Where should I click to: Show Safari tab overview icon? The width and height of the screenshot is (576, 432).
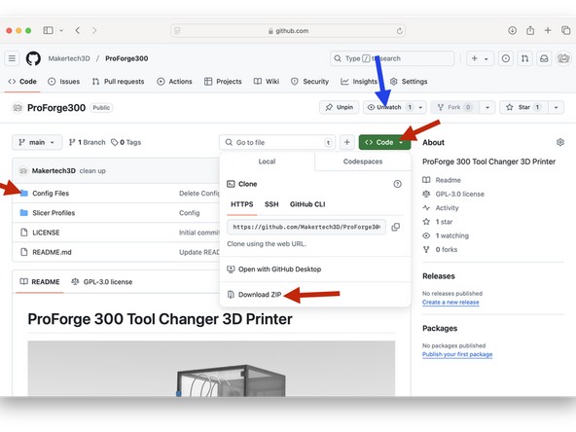[x=565, y=30]
